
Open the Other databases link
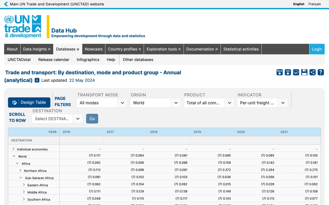[x=138, y=60]
